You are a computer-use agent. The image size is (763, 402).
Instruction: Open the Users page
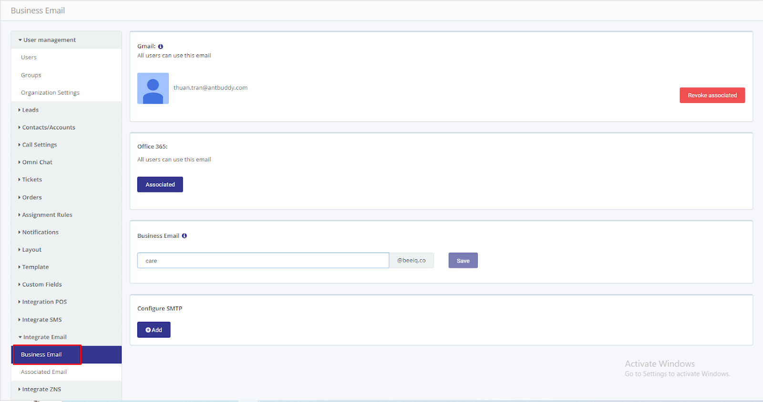coord(66,57)
